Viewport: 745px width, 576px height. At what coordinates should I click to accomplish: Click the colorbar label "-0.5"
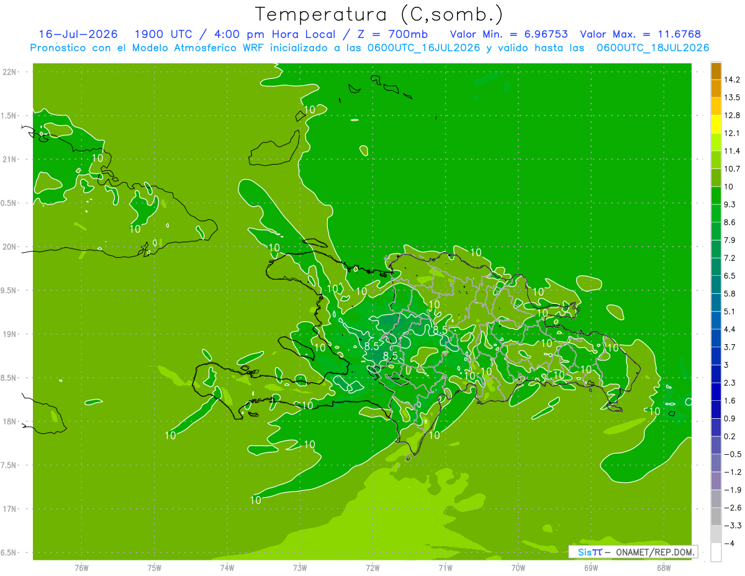click(732, 454)
